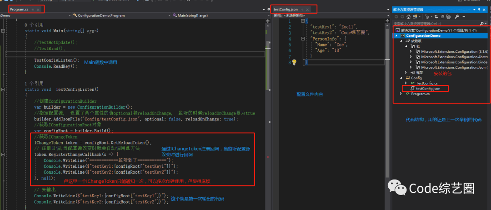
Task: Collapse the 包 packages node arrow
Action: pyautogui.click(x=406, y=46)
